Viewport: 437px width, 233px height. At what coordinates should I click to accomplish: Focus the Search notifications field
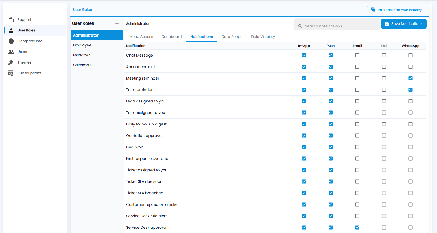click(x=337, y=24)
